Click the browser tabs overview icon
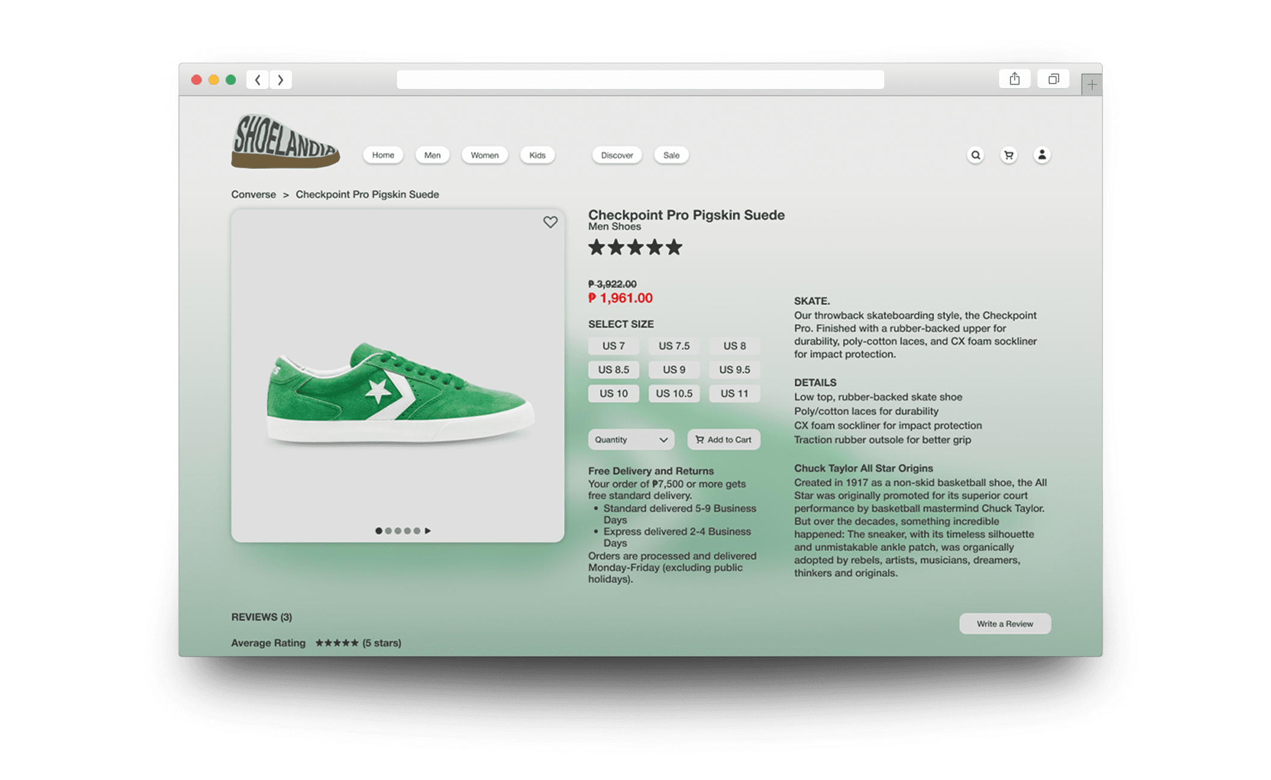The height and width of the screenshot is (780, 1271). pyautogui.click(x=1053, y=79)
